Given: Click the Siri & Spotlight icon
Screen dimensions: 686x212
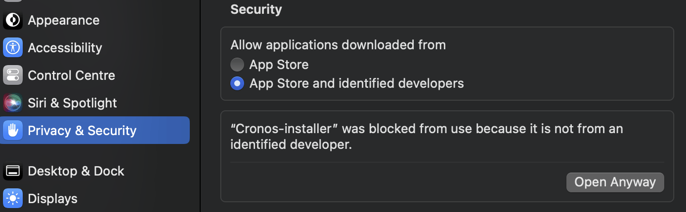Looking at the screenshot, I should (13, 103).
